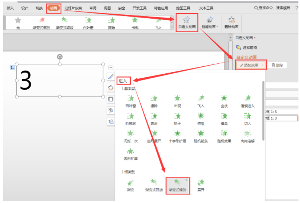Pick 轮子 entrance effect
The image size is (300, 203).
[x=177, y=119]
